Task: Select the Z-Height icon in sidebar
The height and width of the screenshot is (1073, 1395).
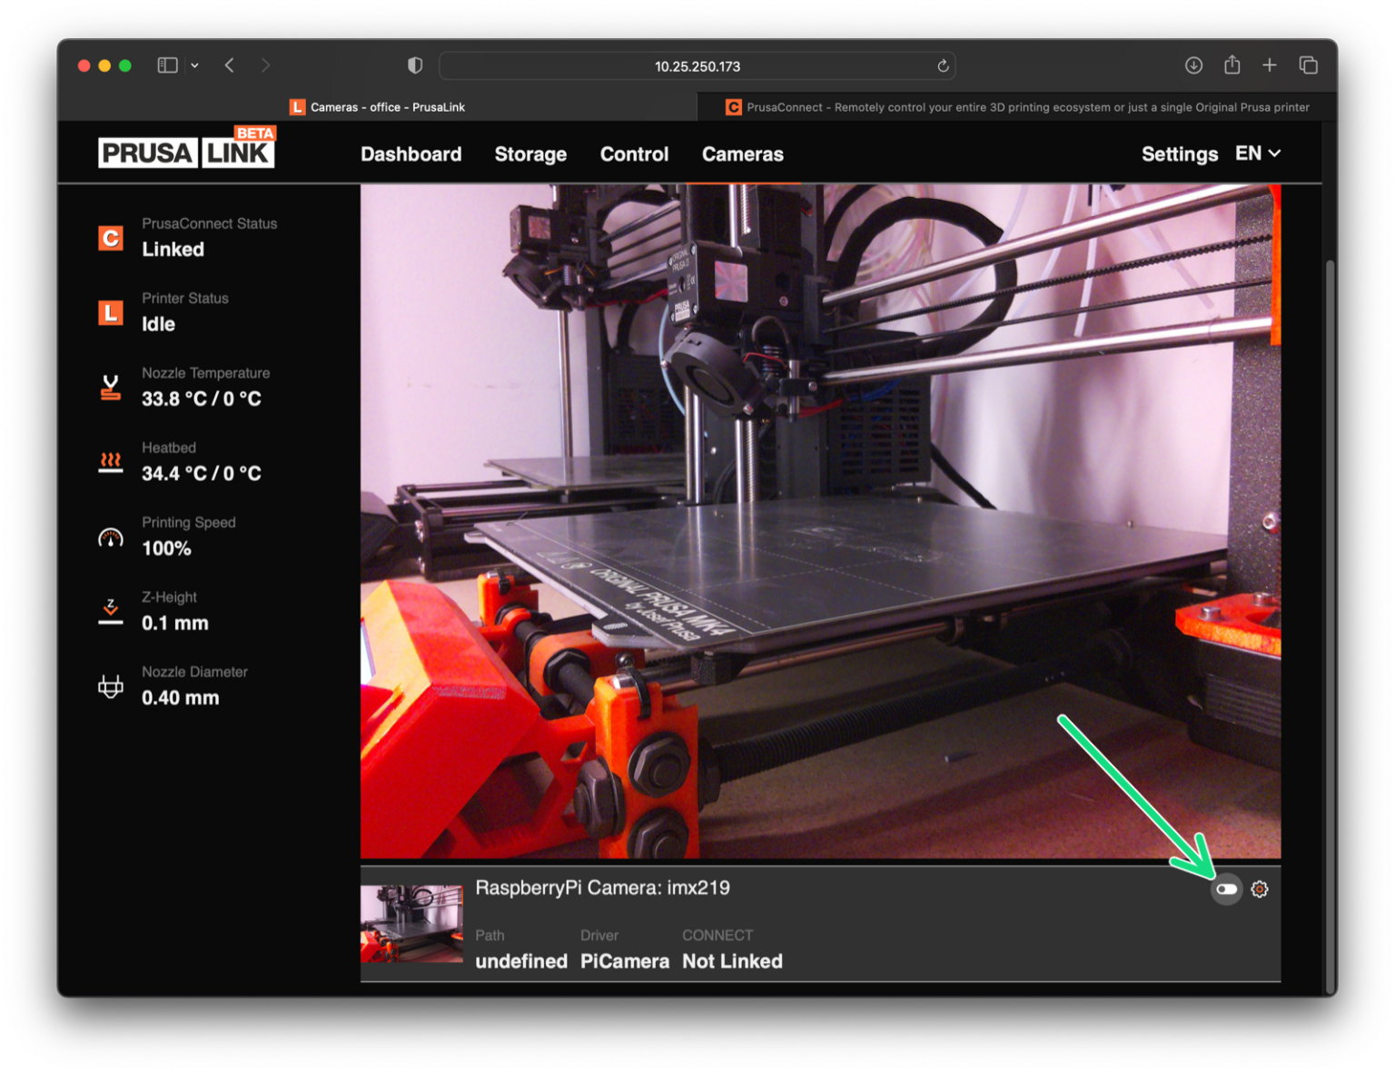Action: 110,610
